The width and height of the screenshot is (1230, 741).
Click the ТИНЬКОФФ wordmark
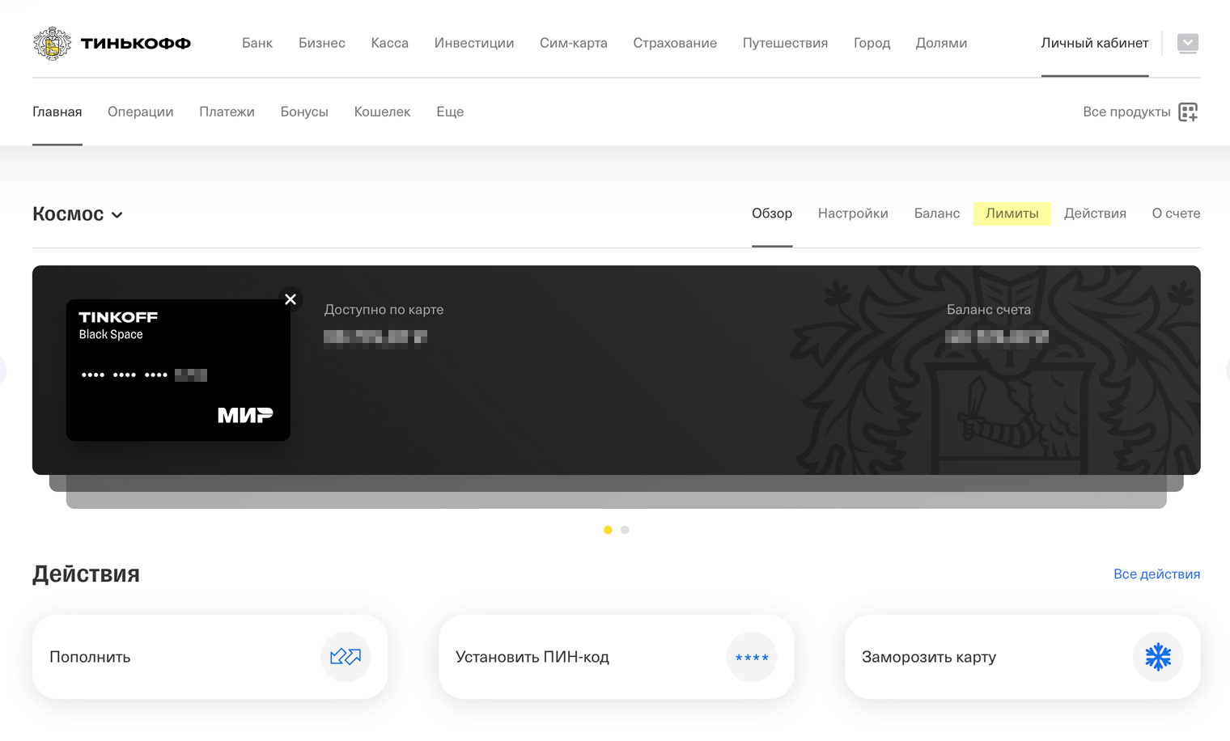point(135,44)
